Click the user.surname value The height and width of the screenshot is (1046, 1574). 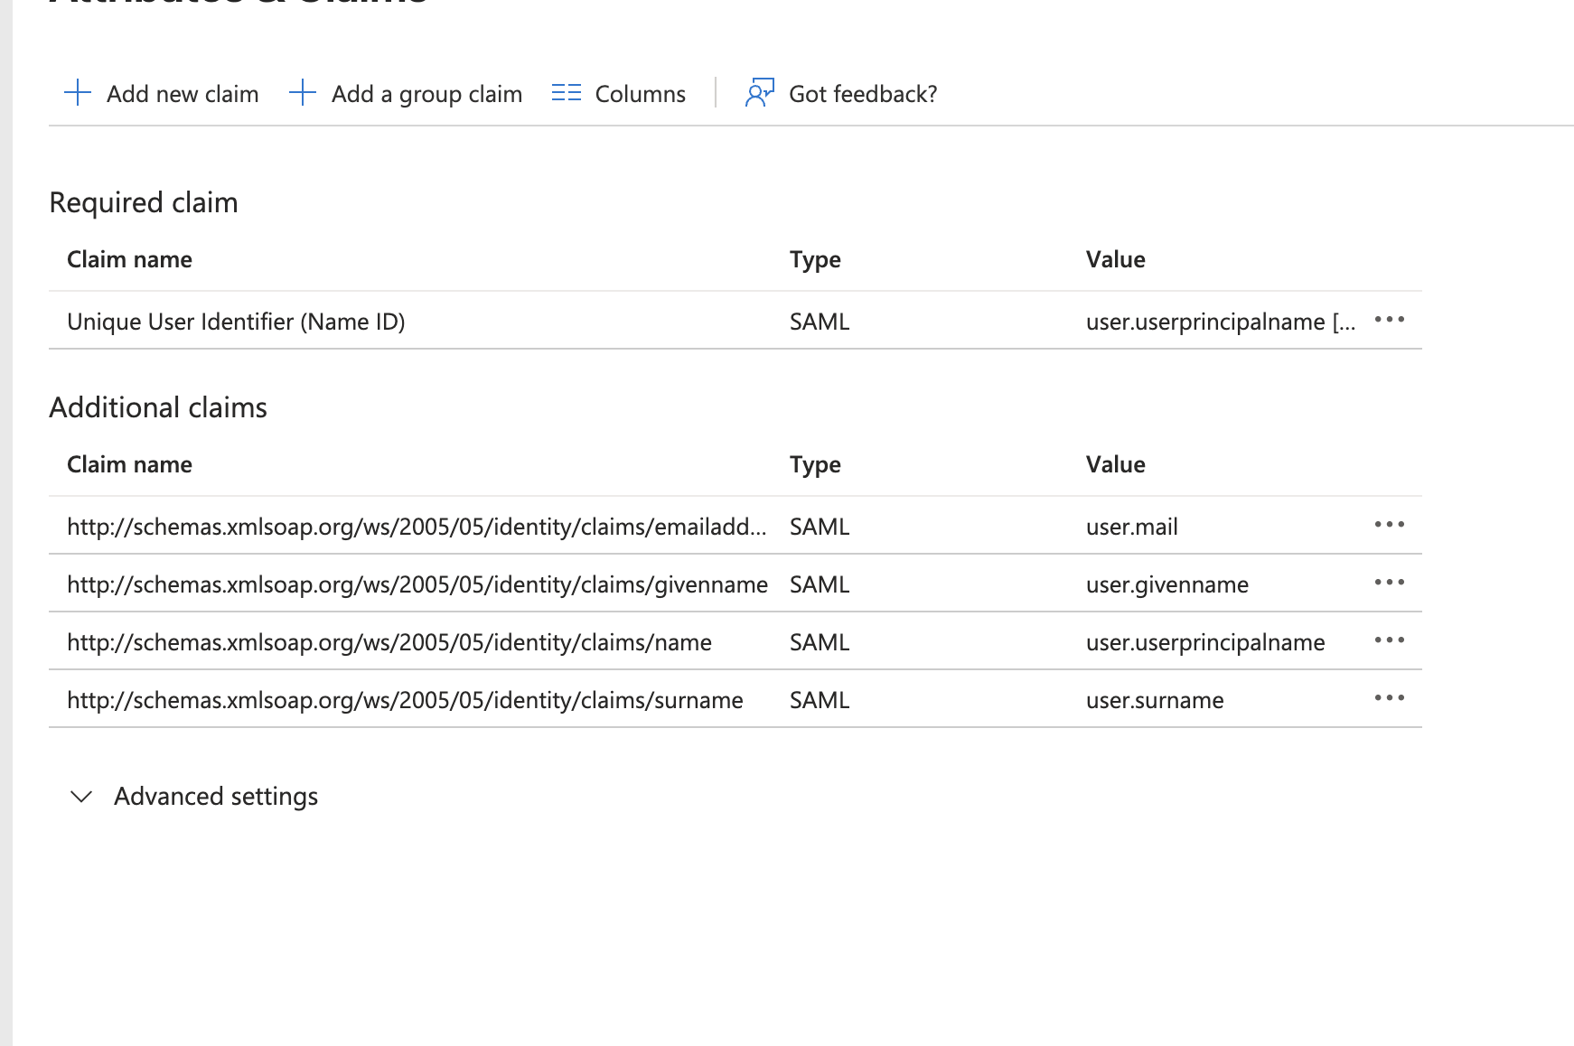1155,700
